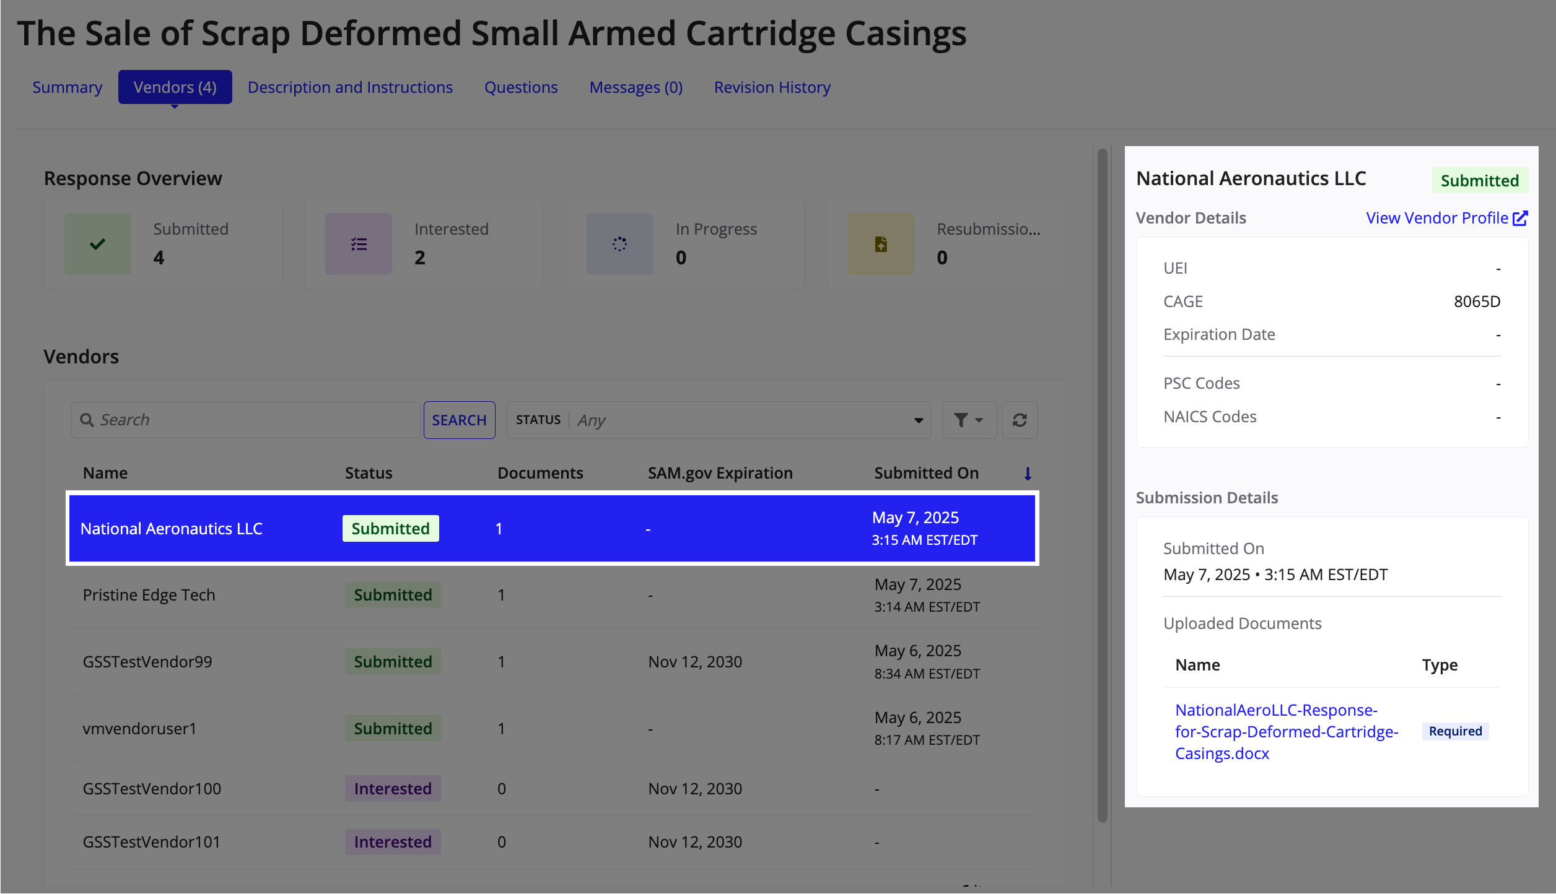Screen dimensions: 1556x894
Task: Go to the Questions tab
Action: [x=521, y=87]
